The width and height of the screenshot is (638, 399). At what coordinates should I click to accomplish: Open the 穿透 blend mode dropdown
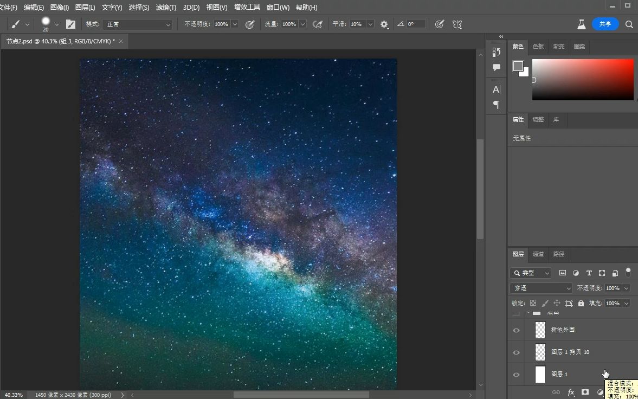tap(540, 288)
